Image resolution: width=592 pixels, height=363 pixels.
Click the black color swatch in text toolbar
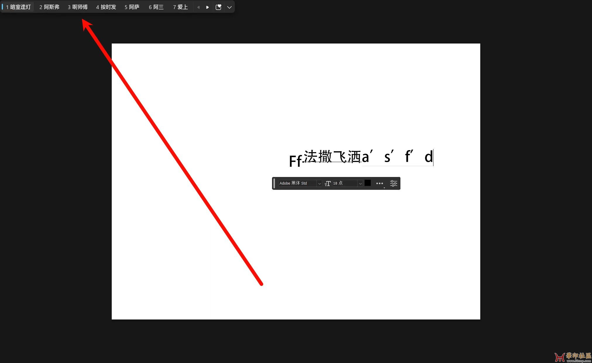(367, 183)
